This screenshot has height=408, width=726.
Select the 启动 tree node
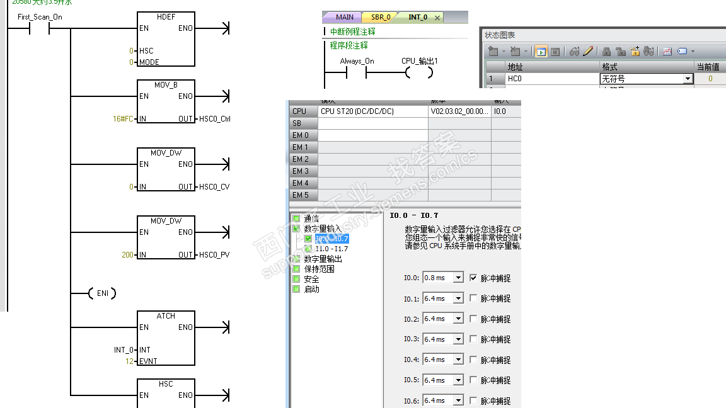pyautogui.click(x=311, y=289)
